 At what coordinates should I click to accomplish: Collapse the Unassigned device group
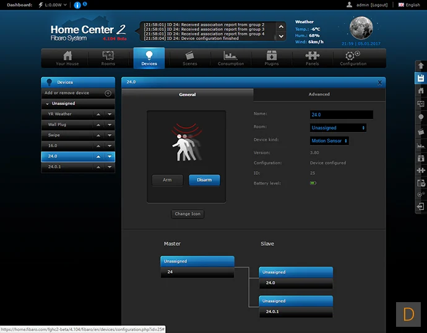coord(48,104)
